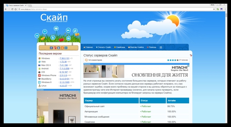Open Chrome three-dot menu
The width and height of the screenshot is (231, 127).
point(225,9)
